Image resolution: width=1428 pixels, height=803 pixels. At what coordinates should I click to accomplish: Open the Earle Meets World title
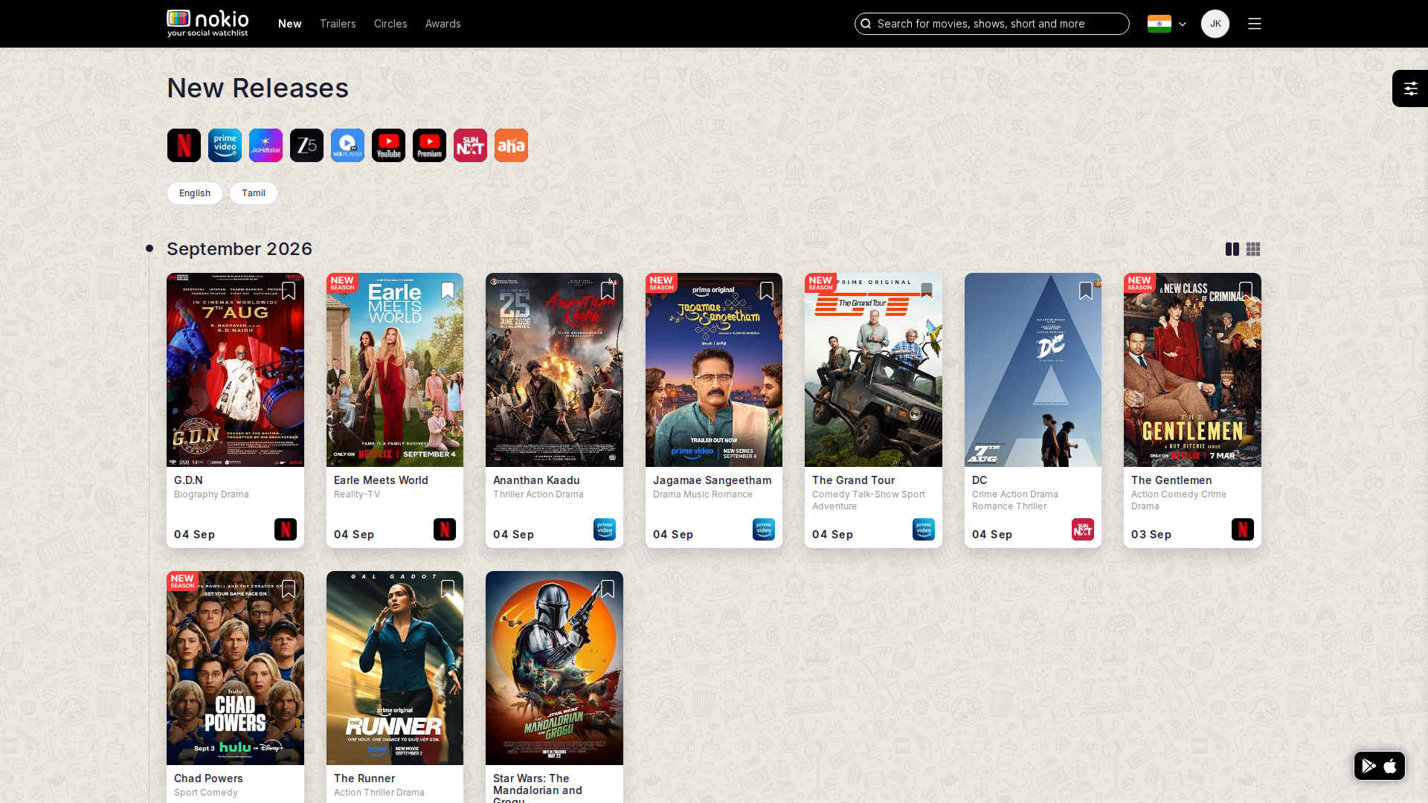[381, 480]
